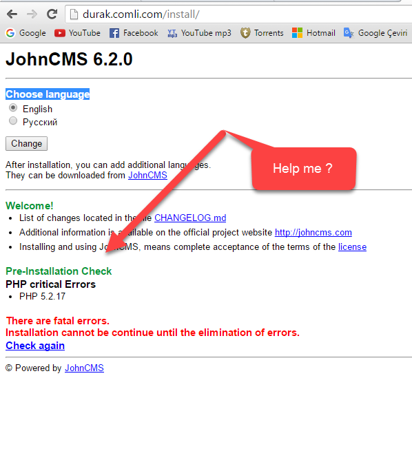
Task: Select the English language radio button
Action: [x=13, y=108]
